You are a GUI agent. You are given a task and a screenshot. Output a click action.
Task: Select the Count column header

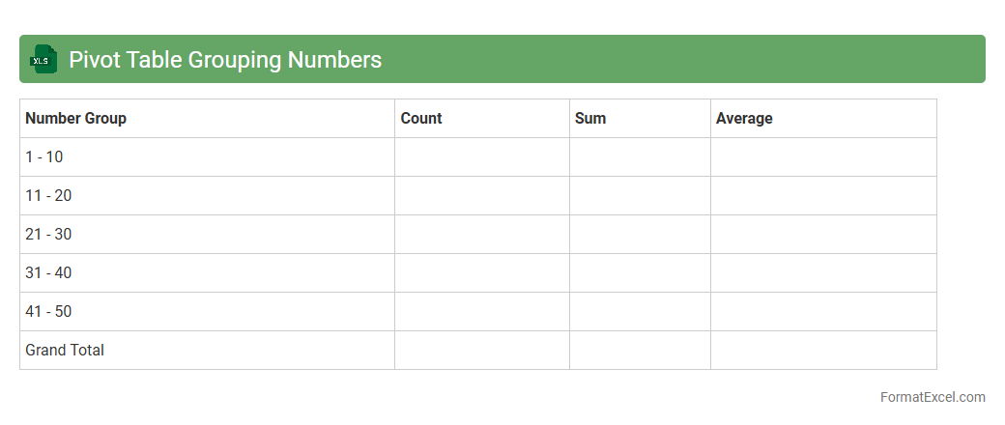(421, 118)
